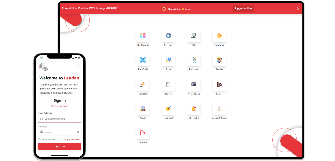
Task: Click the Welcome to Lenden heading
Action: (59, 78)
